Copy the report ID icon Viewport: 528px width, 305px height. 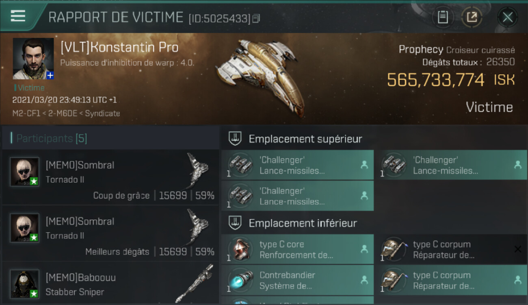[256, 18]
